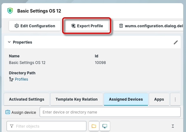Open the Profiles directory link
Viewport: 186px width, 132px height.
coord(22,79)
